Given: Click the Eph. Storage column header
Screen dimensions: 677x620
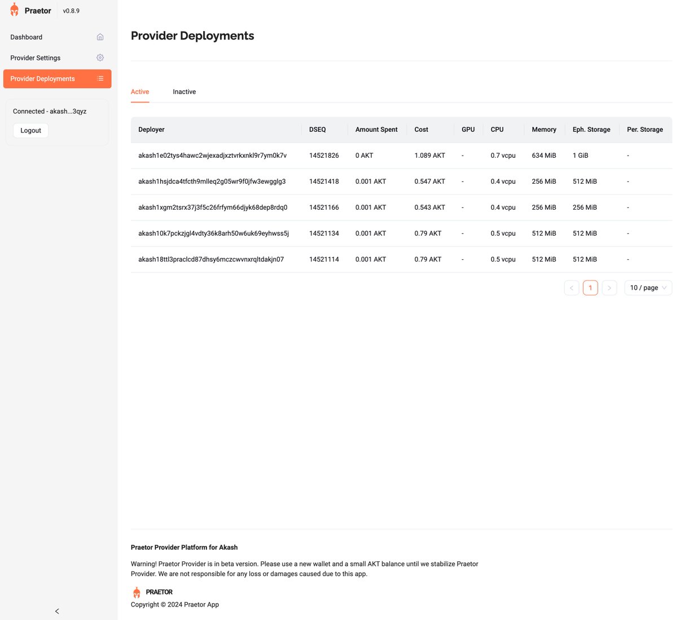Looking at the screenshot, I should 591,130.
